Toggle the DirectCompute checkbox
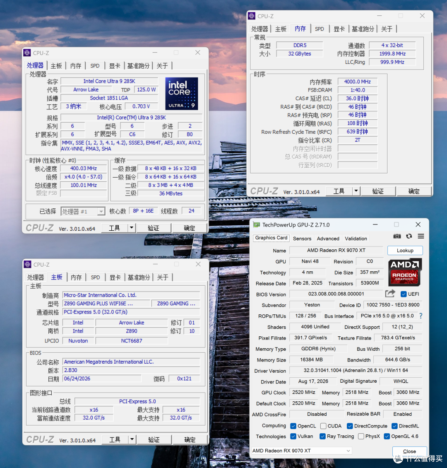Image resolution: width=447 pixels, height=468 pixels. click(350, 426)
